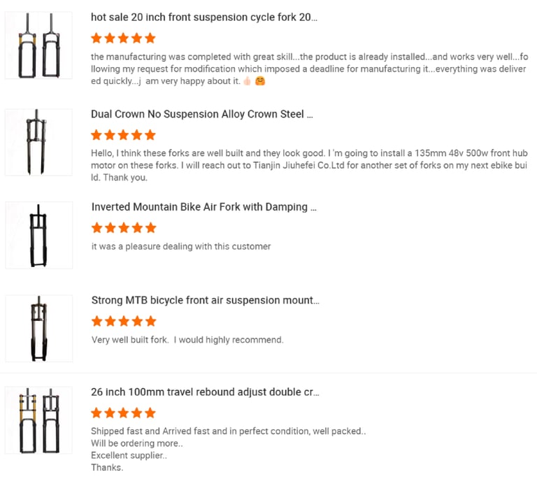This screenshot has width=537, height=479.
Task: Click the star rating of the Inverted Air Fork review
Action: [124, 228]
